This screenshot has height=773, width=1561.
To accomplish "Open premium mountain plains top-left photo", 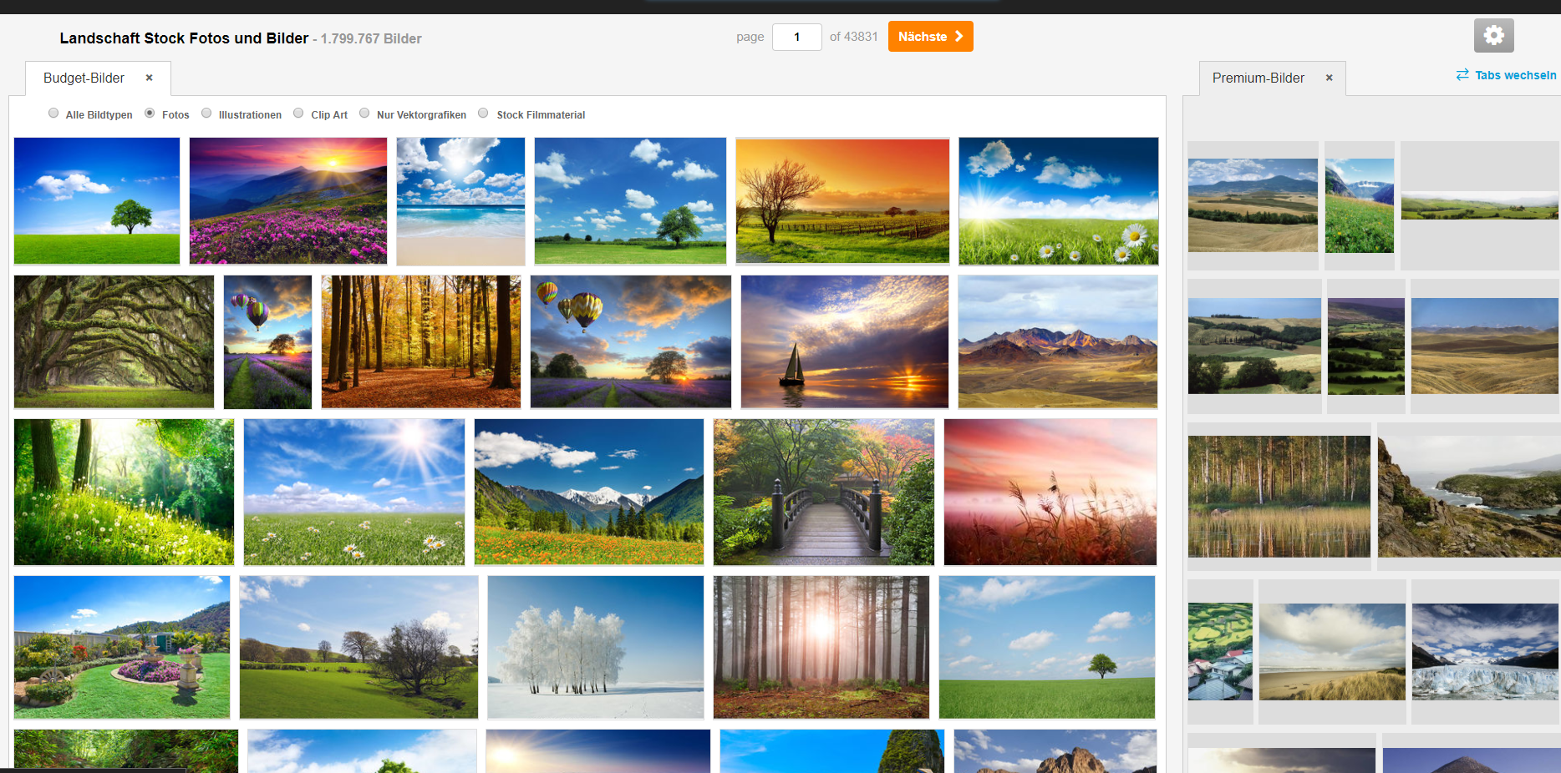I will 1253,205.
